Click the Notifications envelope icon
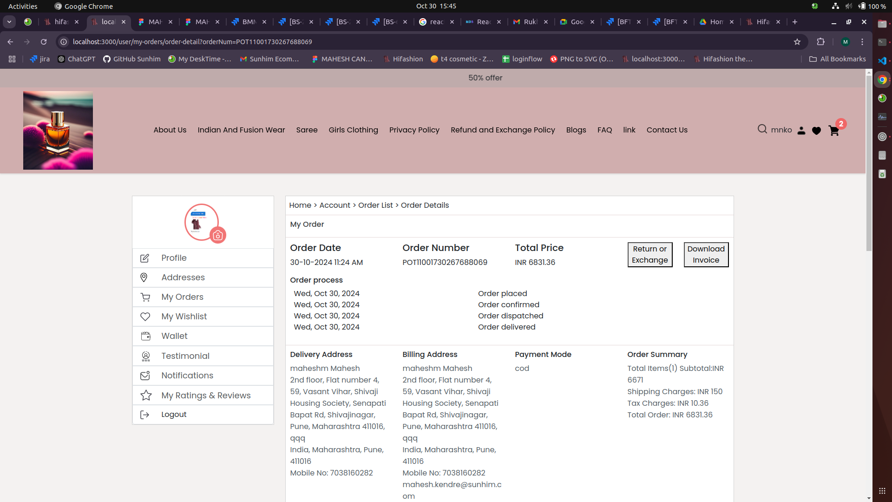Image resolution: width=892 pixels, height=502 pixels. click(x=145, y=376)
